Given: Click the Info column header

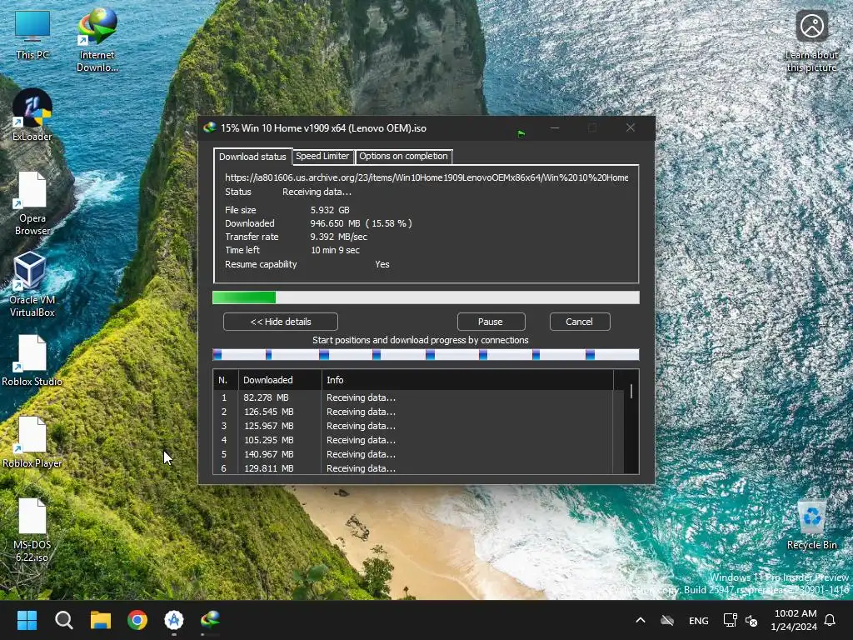Looking at the screenshot, I should tap(467, 380).
